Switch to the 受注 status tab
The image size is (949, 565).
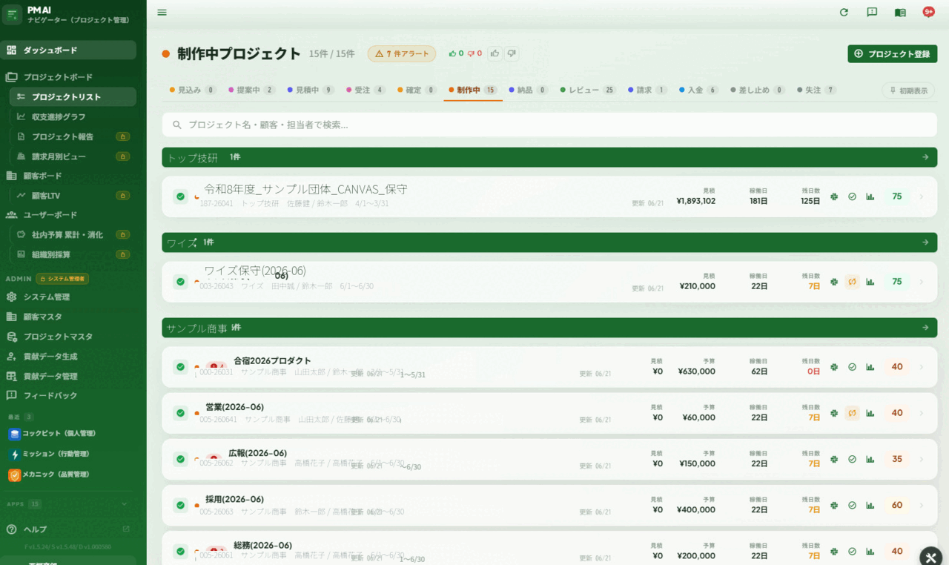click(366, 90)
